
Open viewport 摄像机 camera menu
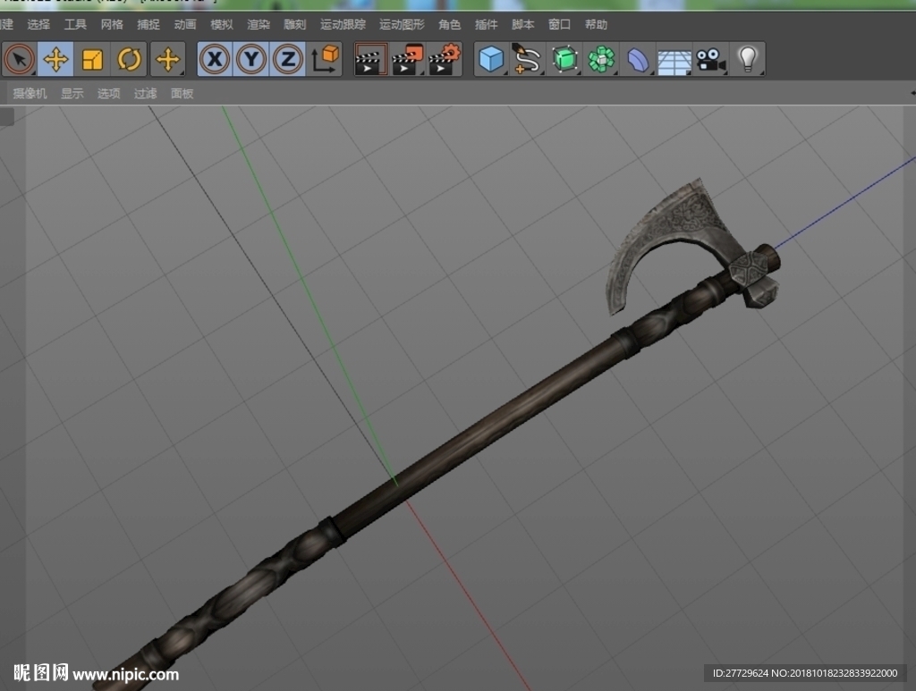tap(30, 93)
